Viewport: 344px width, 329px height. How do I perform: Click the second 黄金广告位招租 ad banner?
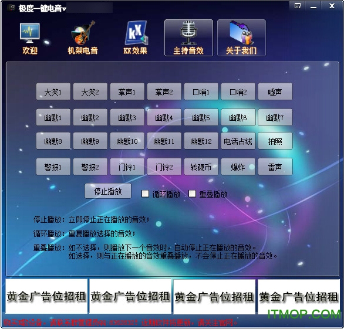130,296
